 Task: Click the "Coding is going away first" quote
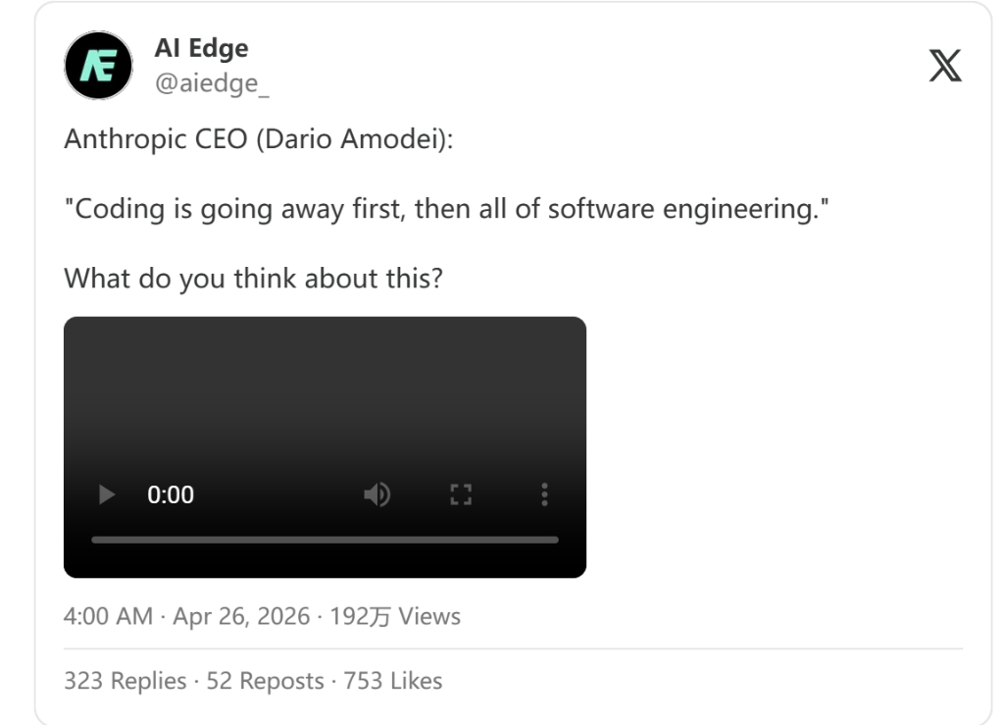click(446, 209)
